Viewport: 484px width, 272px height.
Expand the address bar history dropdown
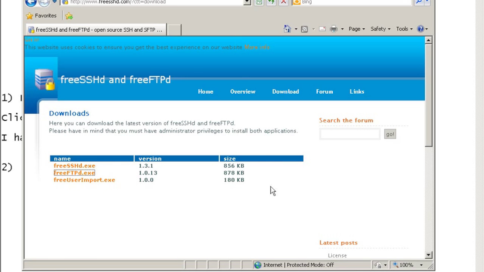(x=247, y=2)
